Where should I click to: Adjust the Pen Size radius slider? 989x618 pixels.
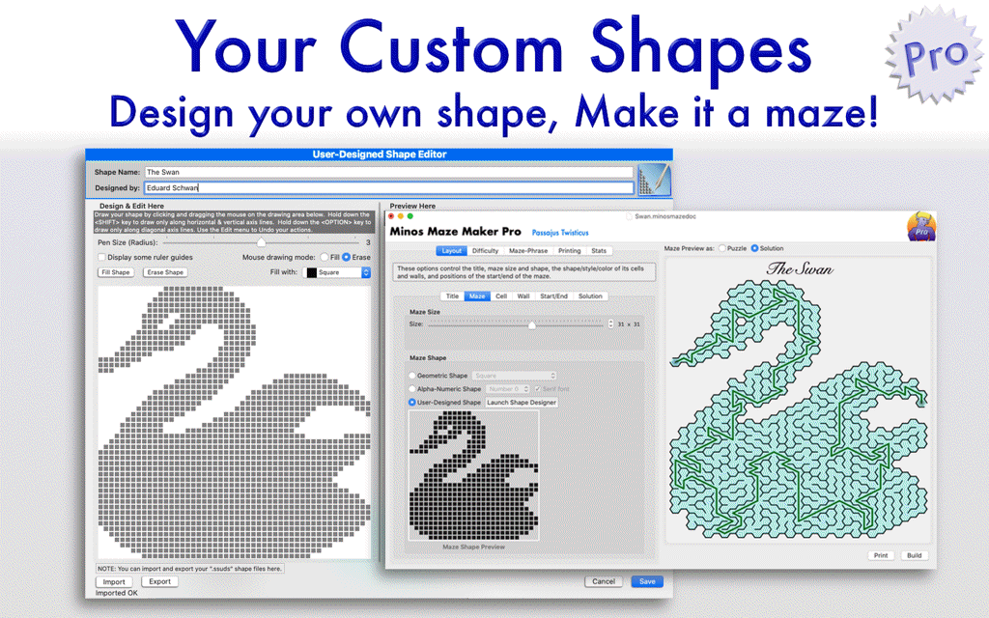click(x=260, y=242)
